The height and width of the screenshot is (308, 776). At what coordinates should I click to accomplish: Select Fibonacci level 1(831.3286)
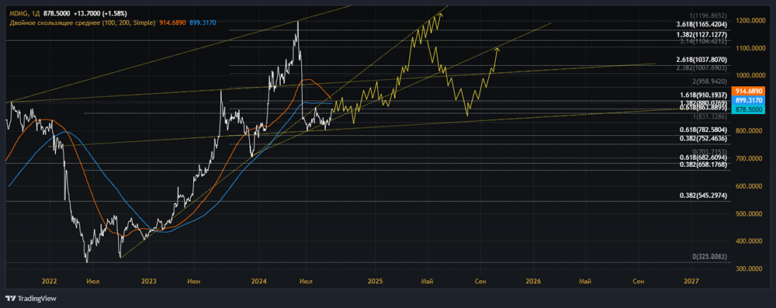coord(709,116)
